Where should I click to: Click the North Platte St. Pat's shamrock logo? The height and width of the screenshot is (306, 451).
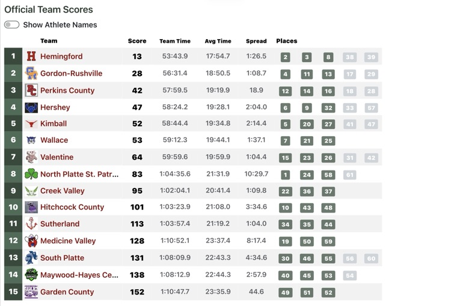[31, 174]
